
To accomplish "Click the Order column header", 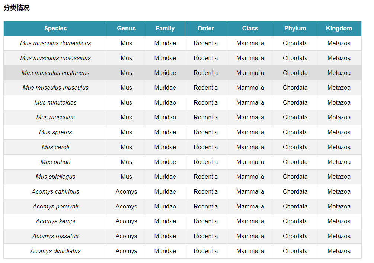I will (205, 28).
